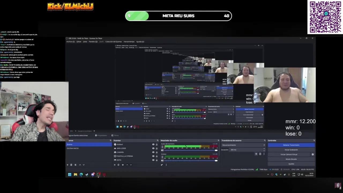Open Editar menu
The image size is (343, 193).
click(79, 42)
